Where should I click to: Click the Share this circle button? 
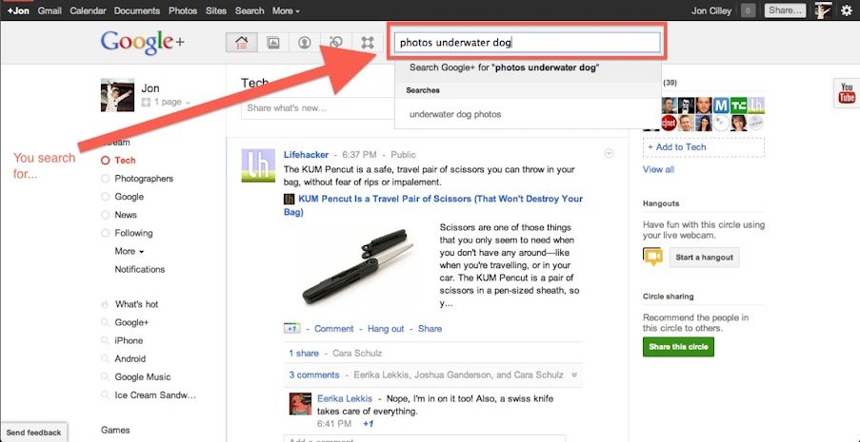coord(678,347)
